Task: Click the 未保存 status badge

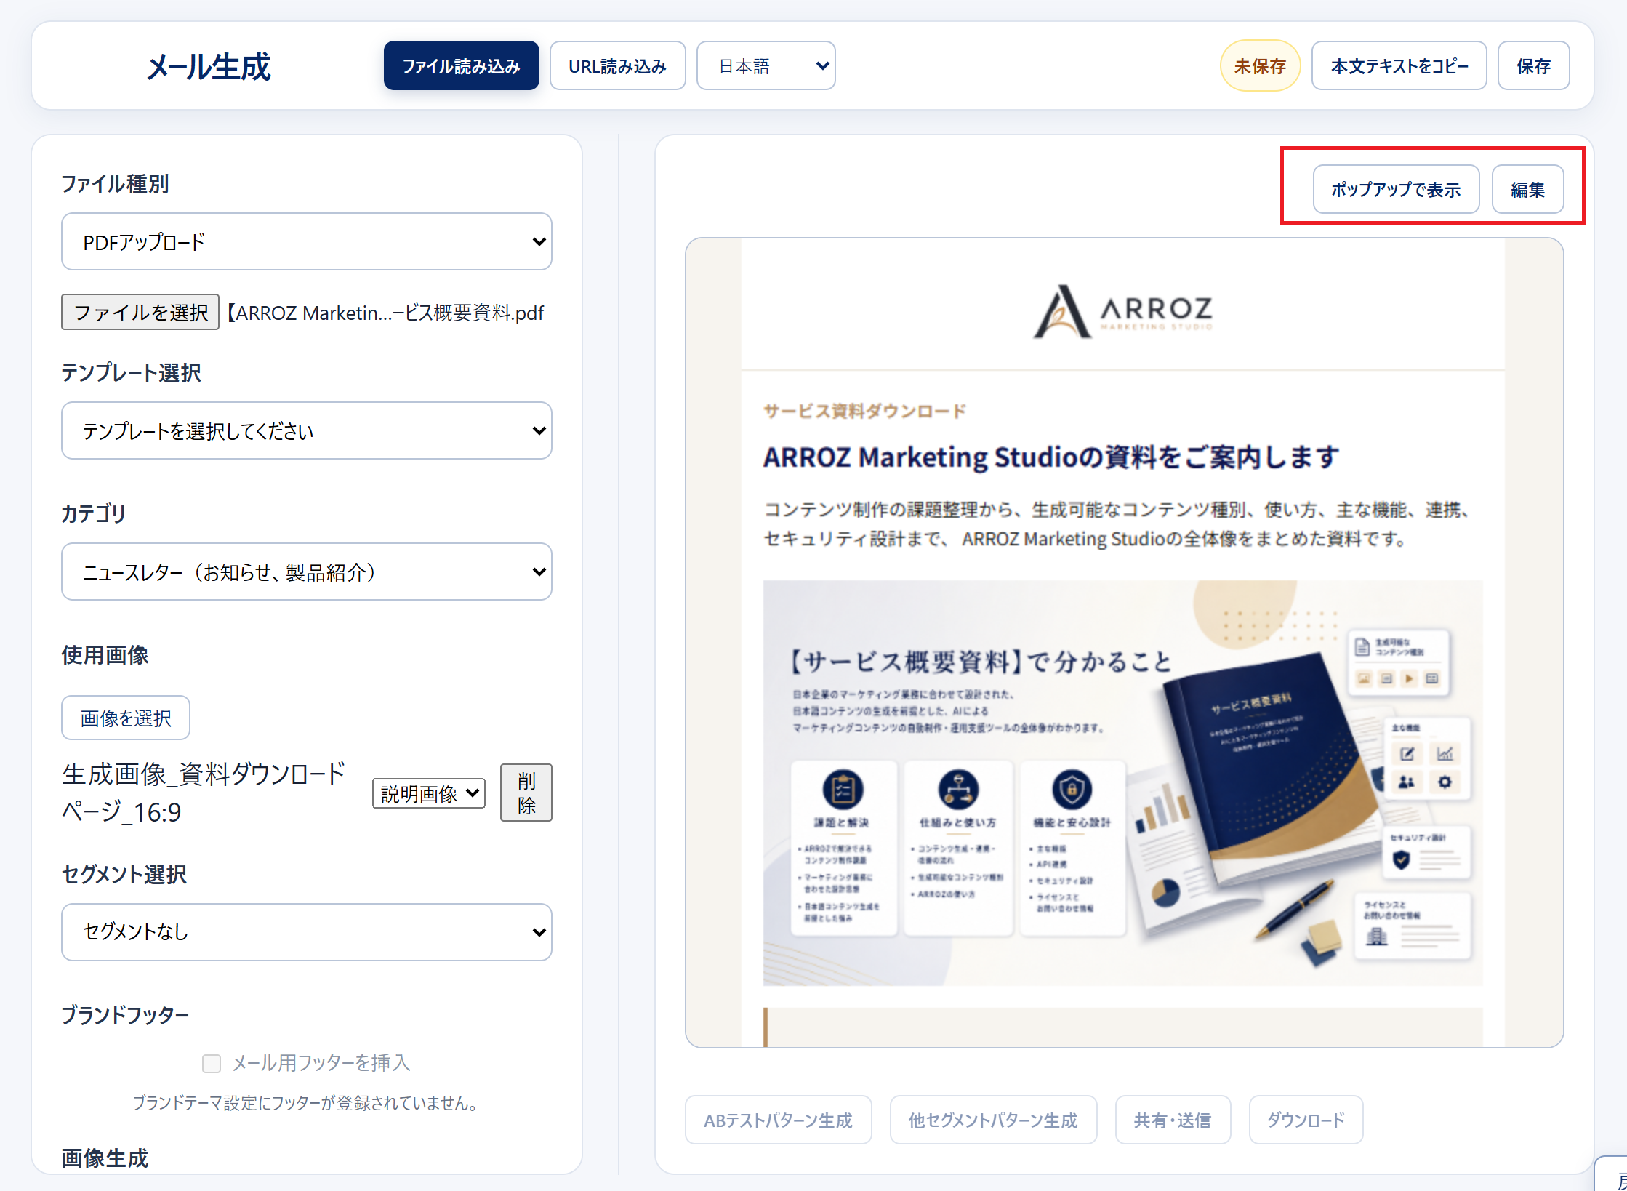Action: tap(1259, 66)
